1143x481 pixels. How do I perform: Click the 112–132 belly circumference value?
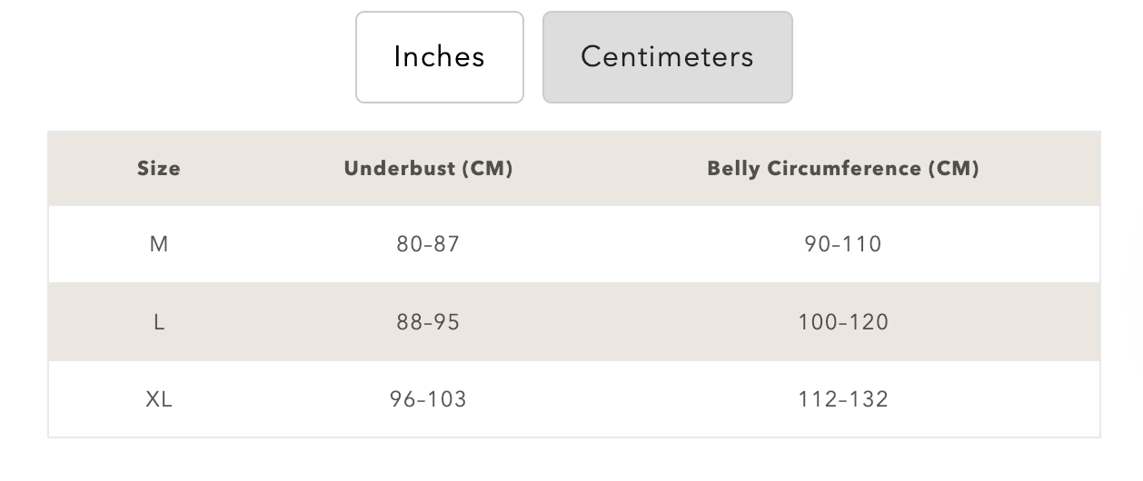click(x=843, y=399)
